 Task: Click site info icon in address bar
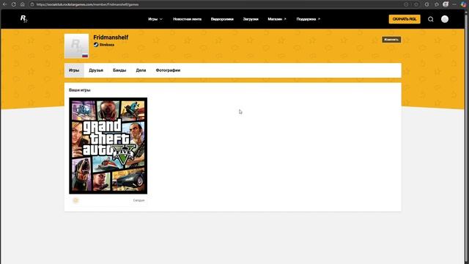(32, 4)
